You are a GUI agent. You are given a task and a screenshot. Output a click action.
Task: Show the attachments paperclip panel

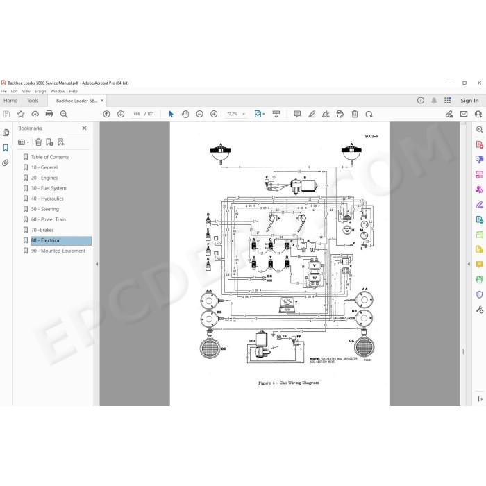[x=6, y=162]
